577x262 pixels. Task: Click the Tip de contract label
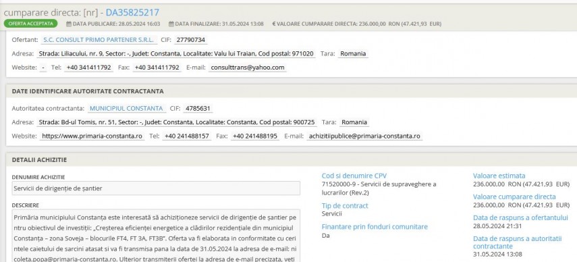coord(345,206)
